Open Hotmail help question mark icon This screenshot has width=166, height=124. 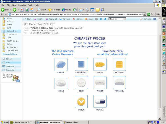coord(155,19)
